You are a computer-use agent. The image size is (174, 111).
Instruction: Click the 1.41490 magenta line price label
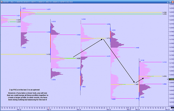point(137,48)
